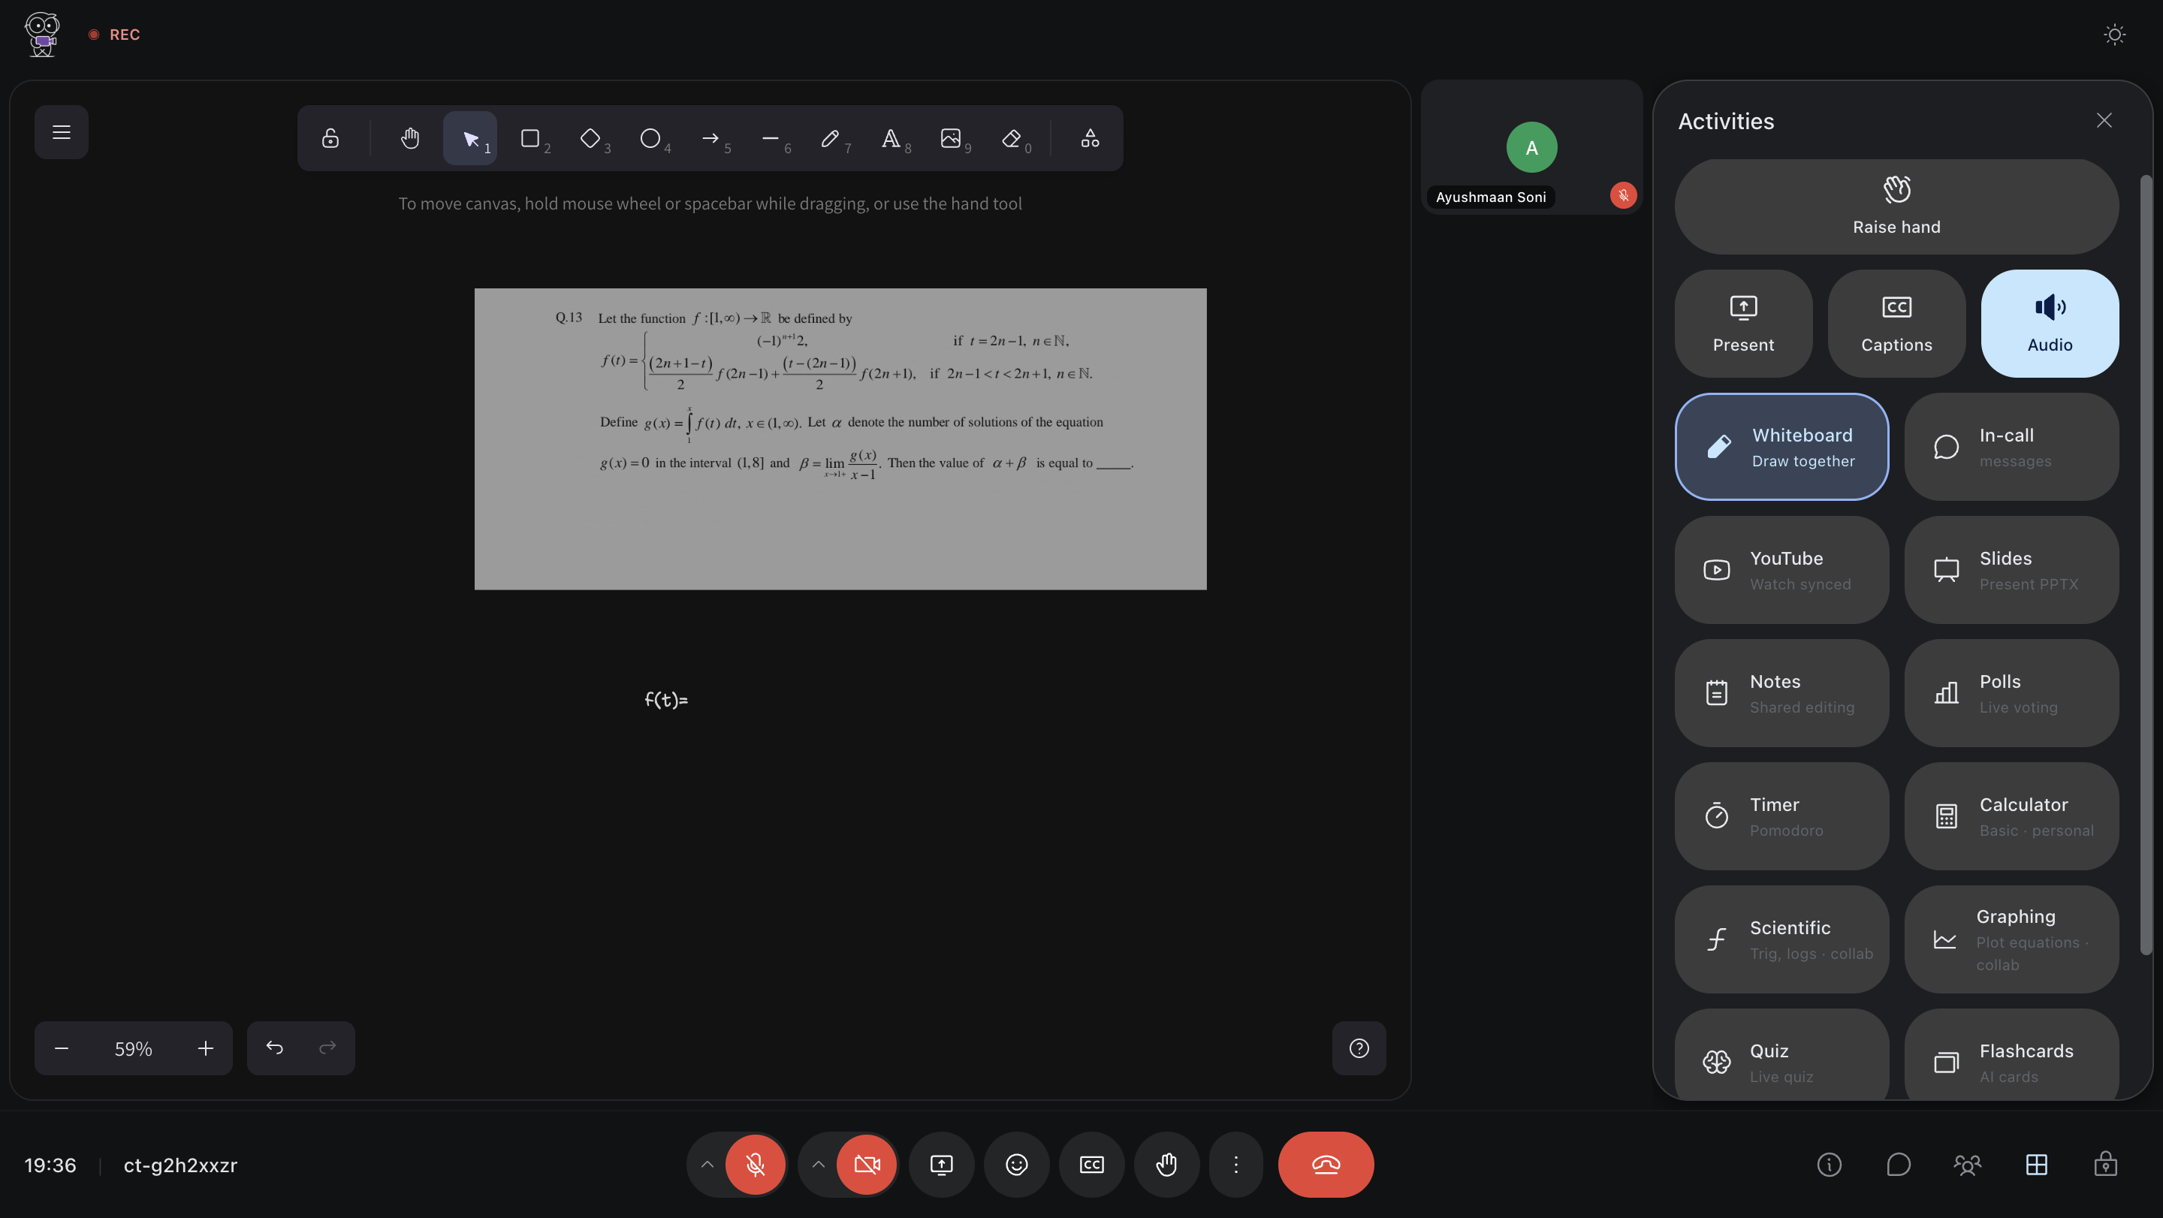The height and width of the screenshot is (1218, 2163).
Task: Click the share screen button in call bar
Action: click(941, 1164)
